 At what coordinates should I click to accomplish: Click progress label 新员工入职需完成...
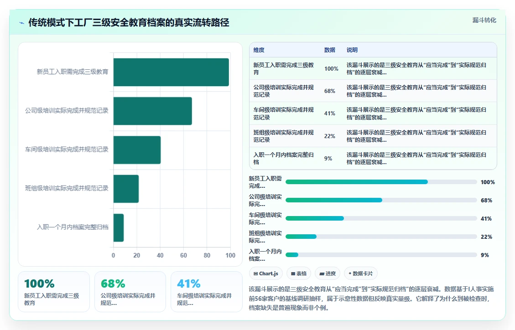(x=265, y=182)
